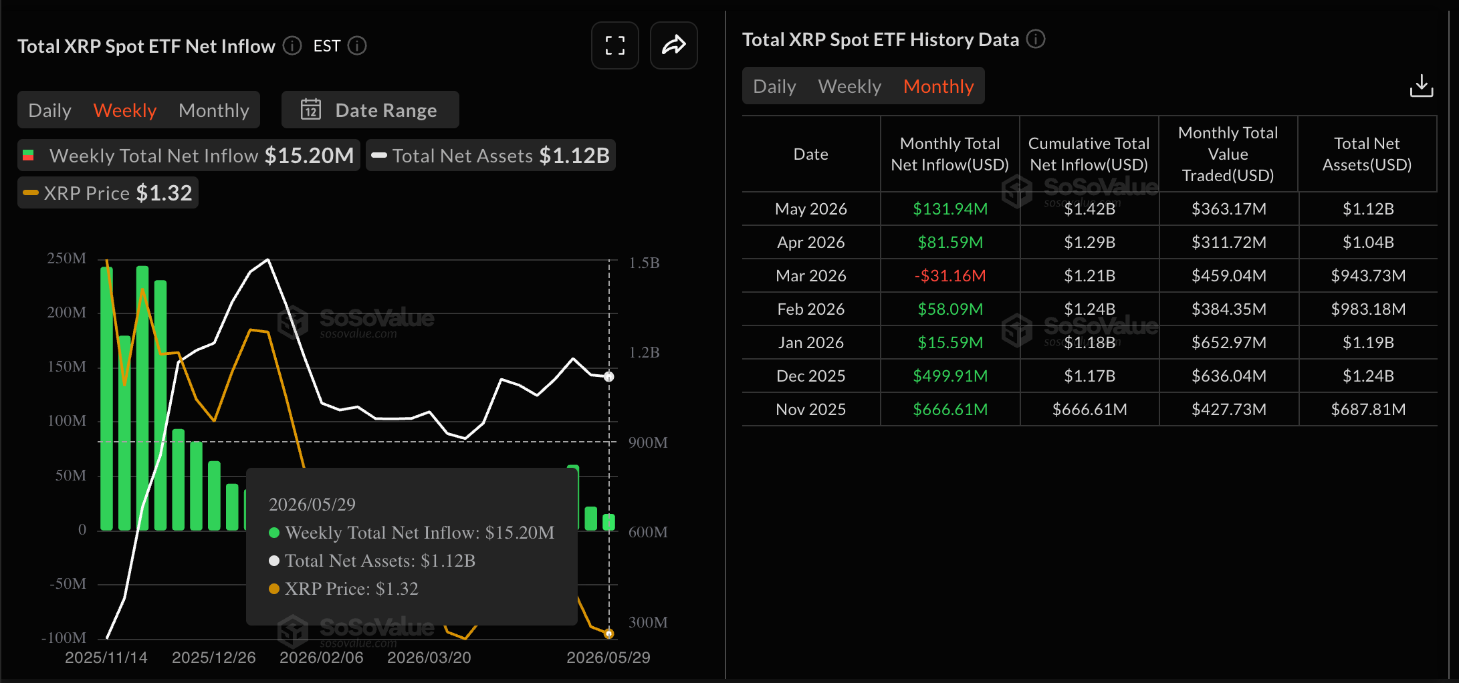This screenshot has height=683, width=1459.
Task: Click Cumulative Total Net Inflow(USD) header
Action: click(x=1089, y=154)
